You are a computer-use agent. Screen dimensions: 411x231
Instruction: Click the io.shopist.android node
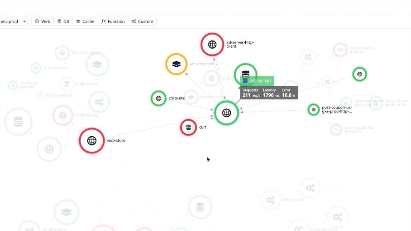click(x=13, y=85)
